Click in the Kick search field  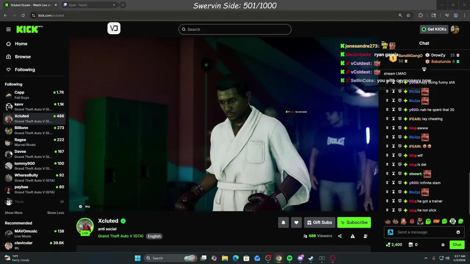(x=235, y=29)
